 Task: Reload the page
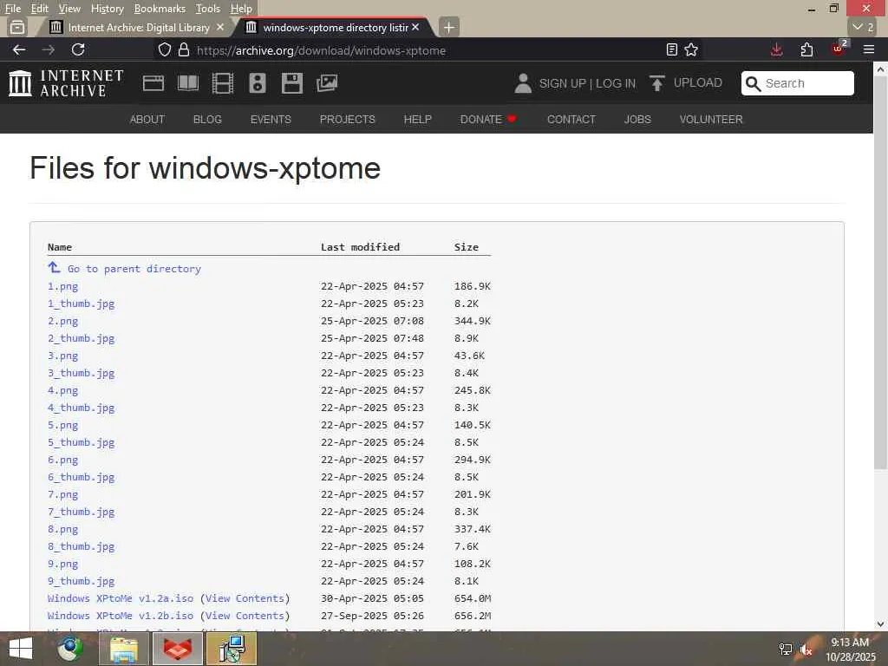[x=78, y=49]
